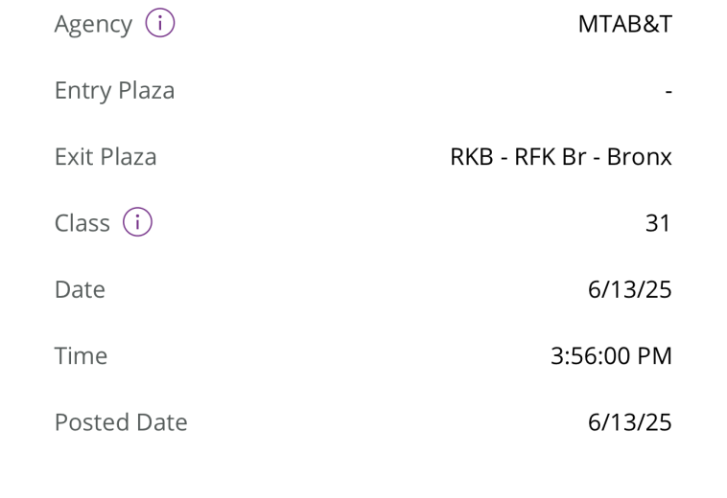Screen dimensions: 727x498
Task: Open the Agency info icon
Action: (x=160, y=23)
